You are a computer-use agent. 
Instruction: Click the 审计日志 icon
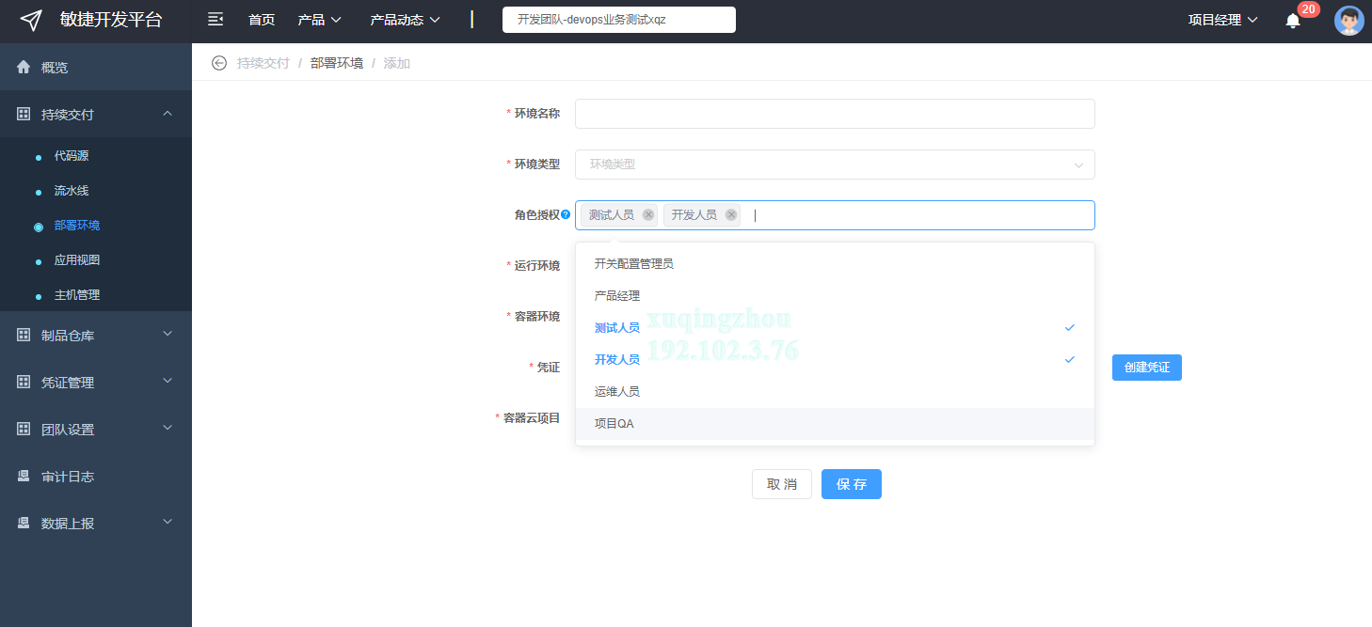pos(24,477)
